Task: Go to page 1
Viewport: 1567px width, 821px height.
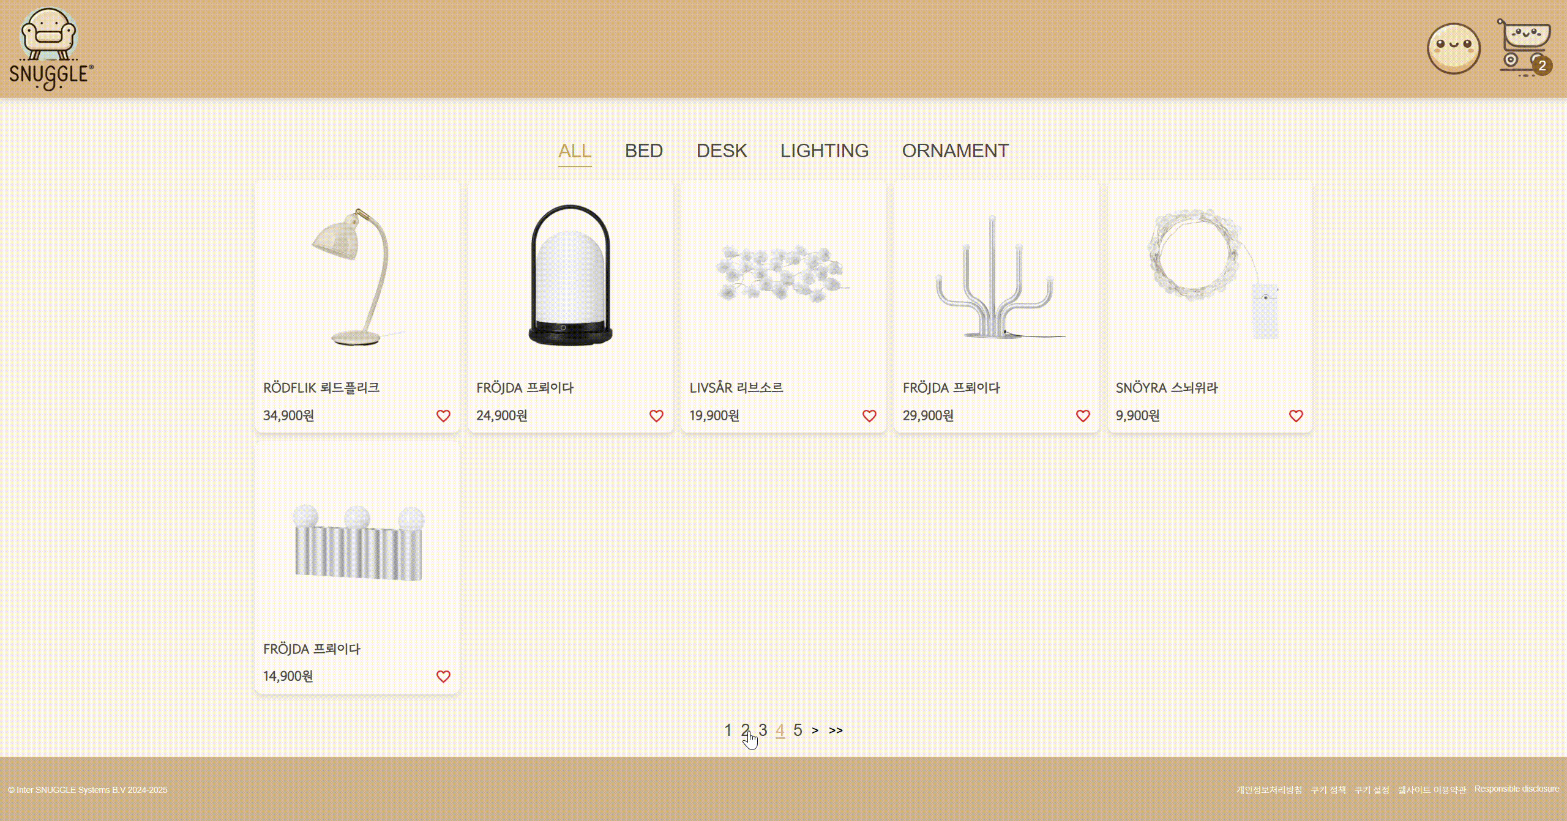Action: point(728,730)
